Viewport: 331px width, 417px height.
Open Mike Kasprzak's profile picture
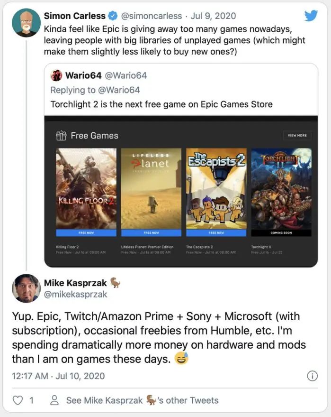pos(26,288)
